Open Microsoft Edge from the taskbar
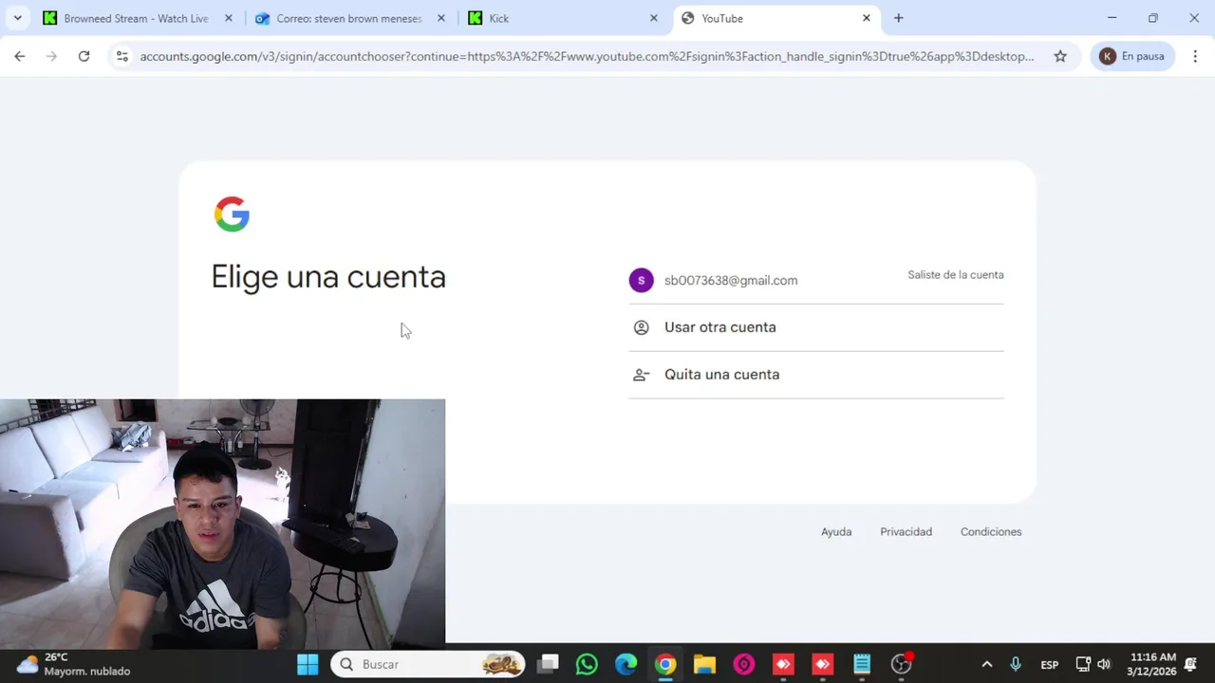The image size is (1215, 683). [x=626, y=664]
